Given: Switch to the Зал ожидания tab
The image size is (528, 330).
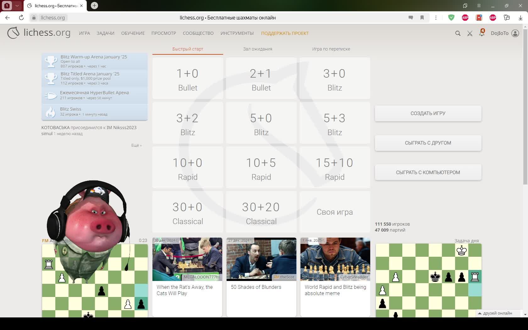Looking at the screenshot, I should coord(257,49).
